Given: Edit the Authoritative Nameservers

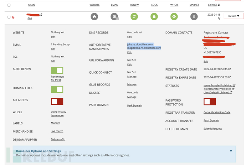Looking at the screenshot, I should pyautogui.click(x=129, y=52).
